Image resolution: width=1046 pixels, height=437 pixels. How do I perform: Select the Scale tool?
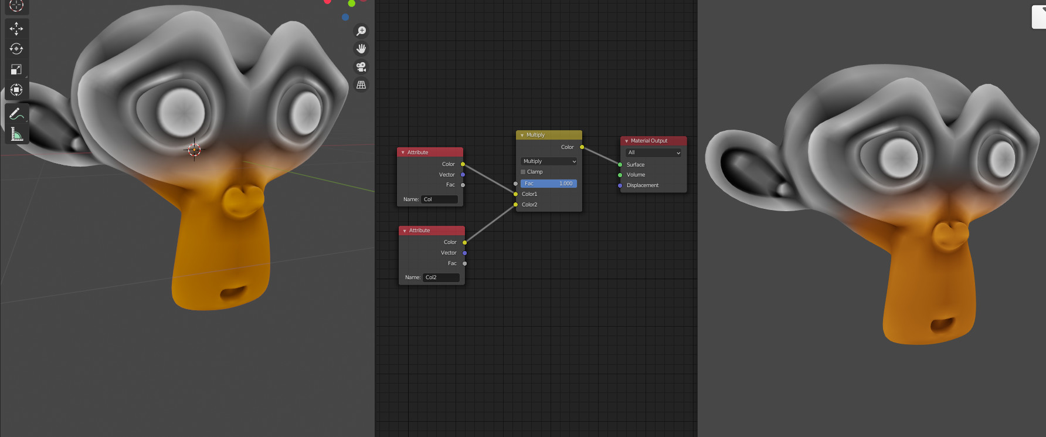(16, 69)
